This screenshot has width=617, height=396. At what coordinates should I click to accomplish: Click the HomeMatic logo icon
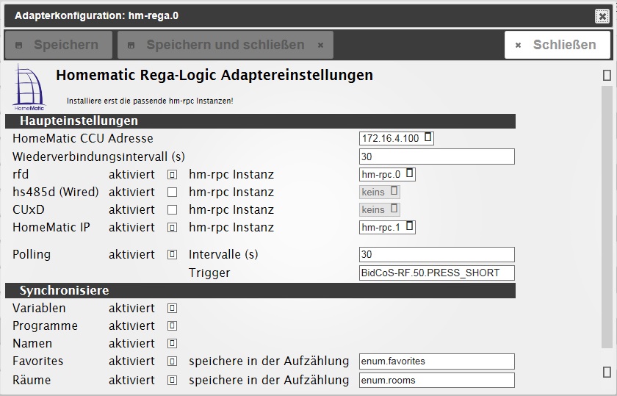point(29,87)
